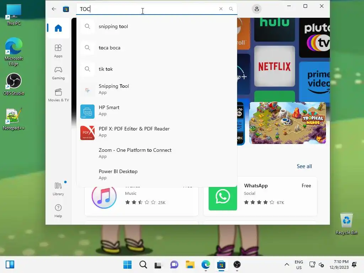Open the Recycle Bin on desktop
This screenshot has width=364, height=273.
(346, 224)
